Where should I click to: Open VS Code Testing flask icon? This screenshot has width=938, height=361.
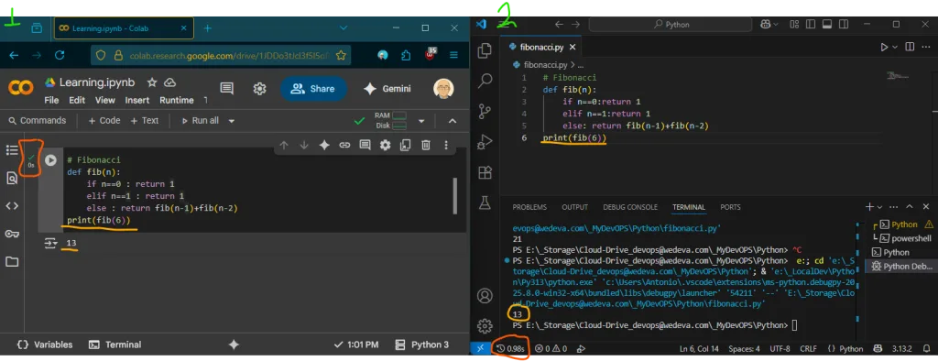point(485,203)
